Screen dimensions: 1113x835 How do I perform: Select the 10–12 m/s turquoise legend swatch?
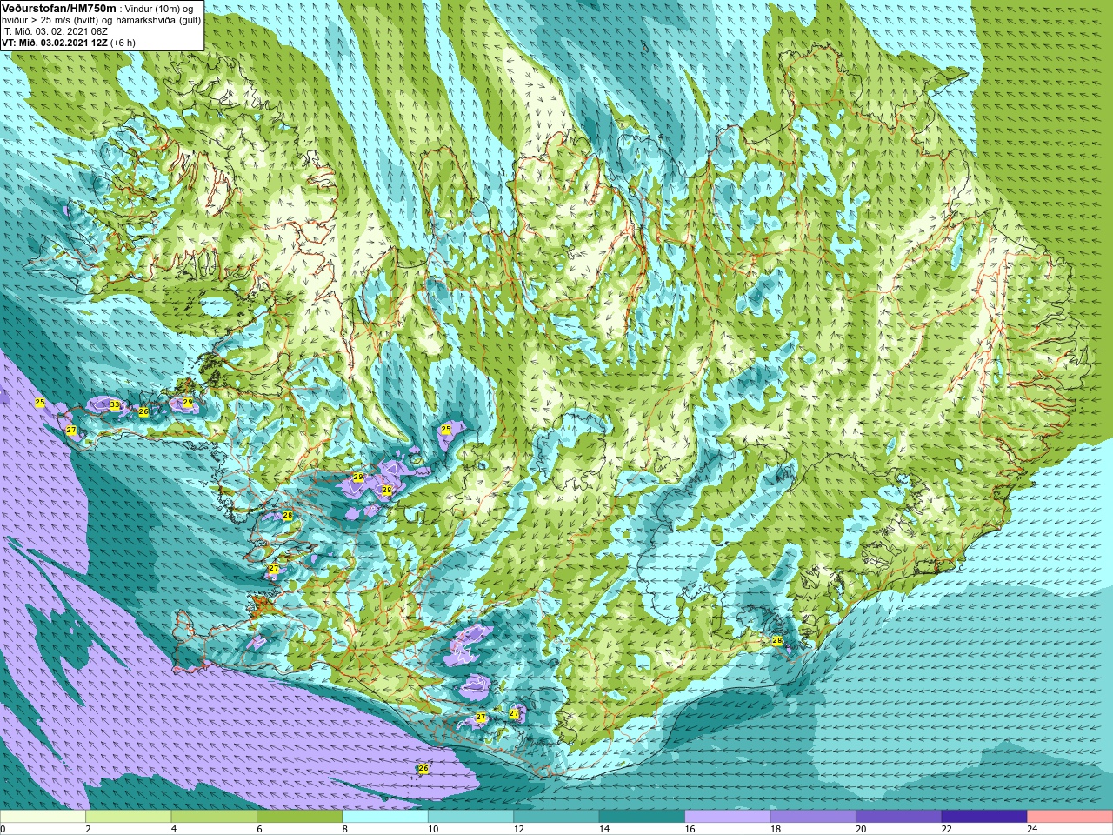(x=471, y=817)
